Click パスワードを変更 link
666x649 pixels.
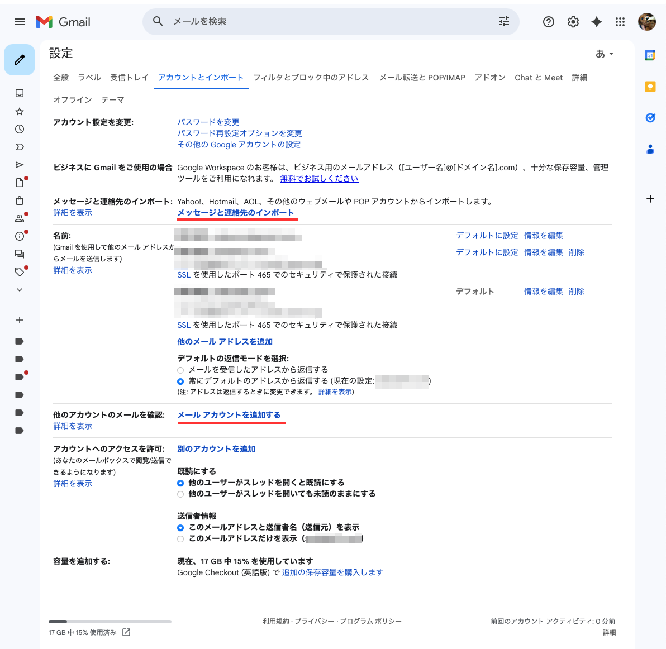[x=208, y=122]
